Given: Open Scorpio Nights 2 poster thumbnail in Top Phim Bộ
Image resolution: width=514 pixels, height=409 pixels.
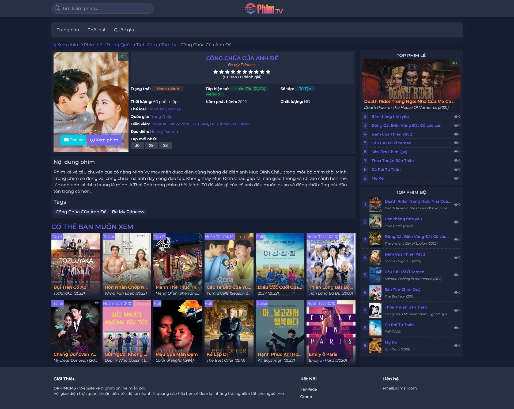Looking at the screenshot, I should [x=375, y=257].
